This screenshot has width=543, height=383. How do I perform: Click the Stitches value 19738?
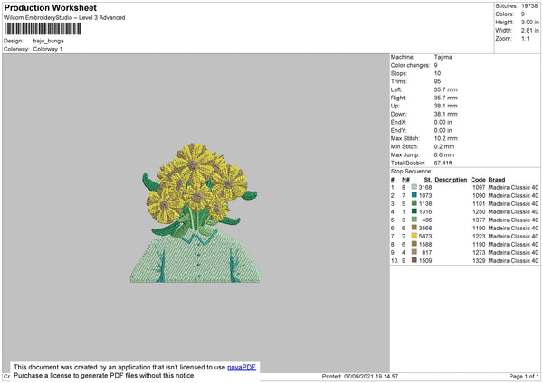coord(529,6)
